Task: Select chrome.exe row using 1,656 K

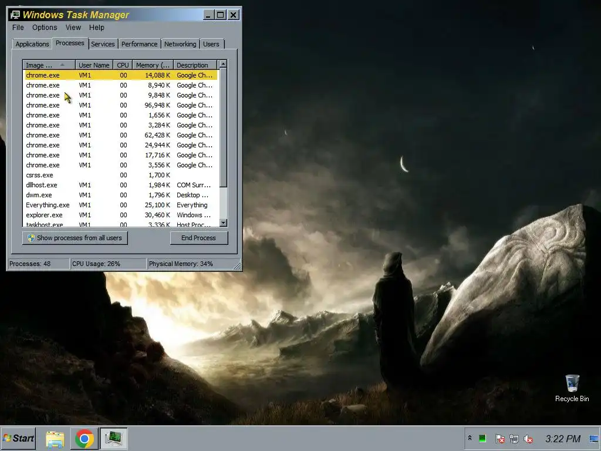Action: click(x=121, y=115)
